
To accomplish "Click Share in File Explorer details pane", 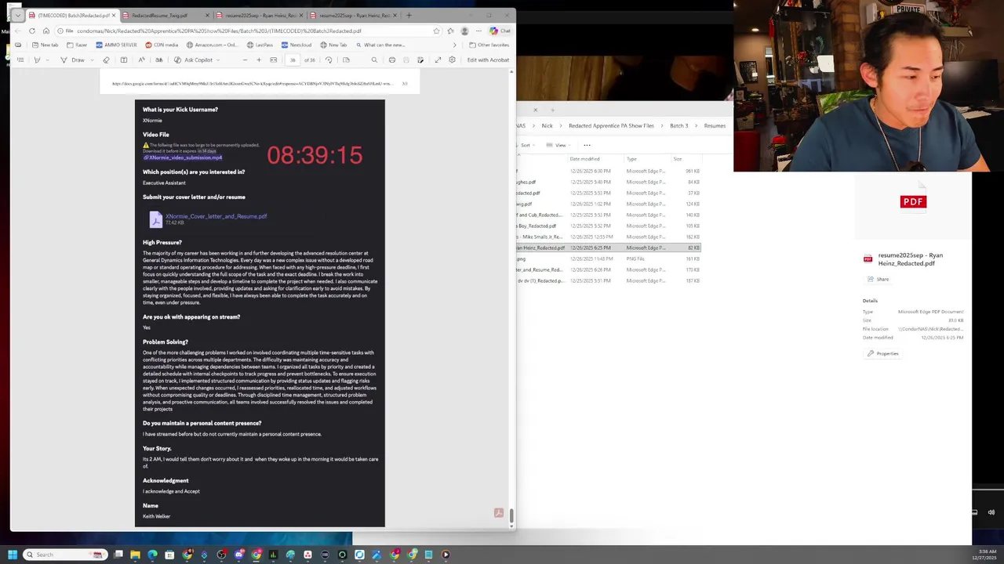I will 878,279.
